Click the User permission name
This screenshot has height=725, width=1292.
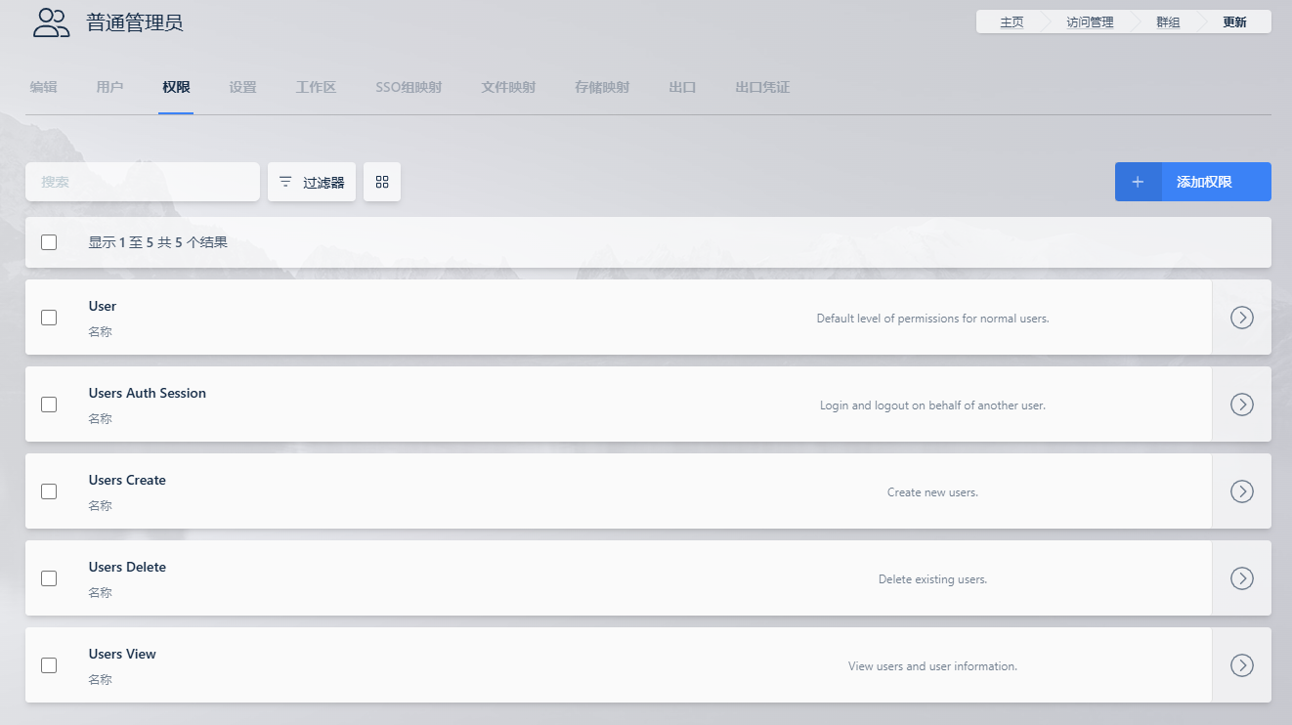[103, 306]
